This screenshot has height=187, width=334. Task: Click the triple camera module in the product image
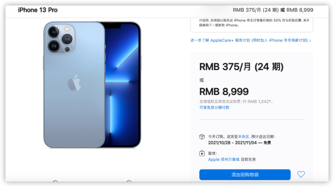pos(60,39)
